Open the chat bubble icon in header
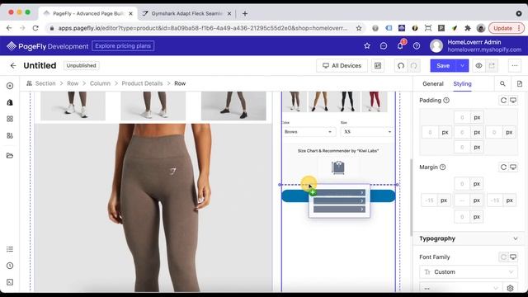This screenshot has width=528, height=297. pos(384,46)
